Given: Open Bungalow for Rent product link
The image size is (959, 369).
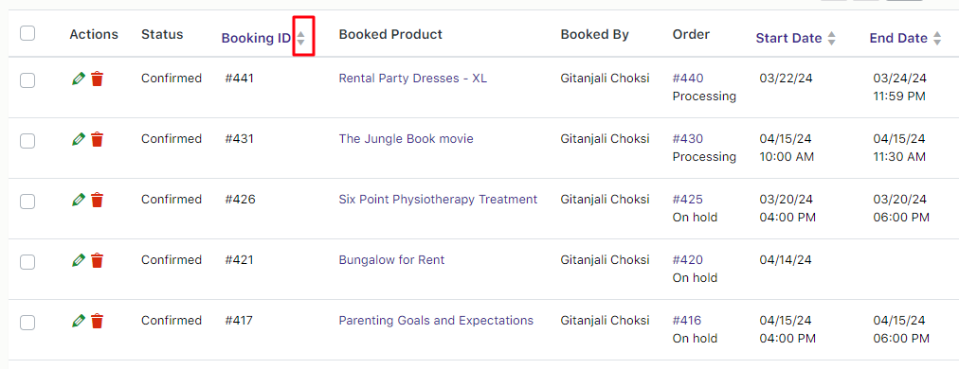Looking at the screenshot, I should (391, 259).
